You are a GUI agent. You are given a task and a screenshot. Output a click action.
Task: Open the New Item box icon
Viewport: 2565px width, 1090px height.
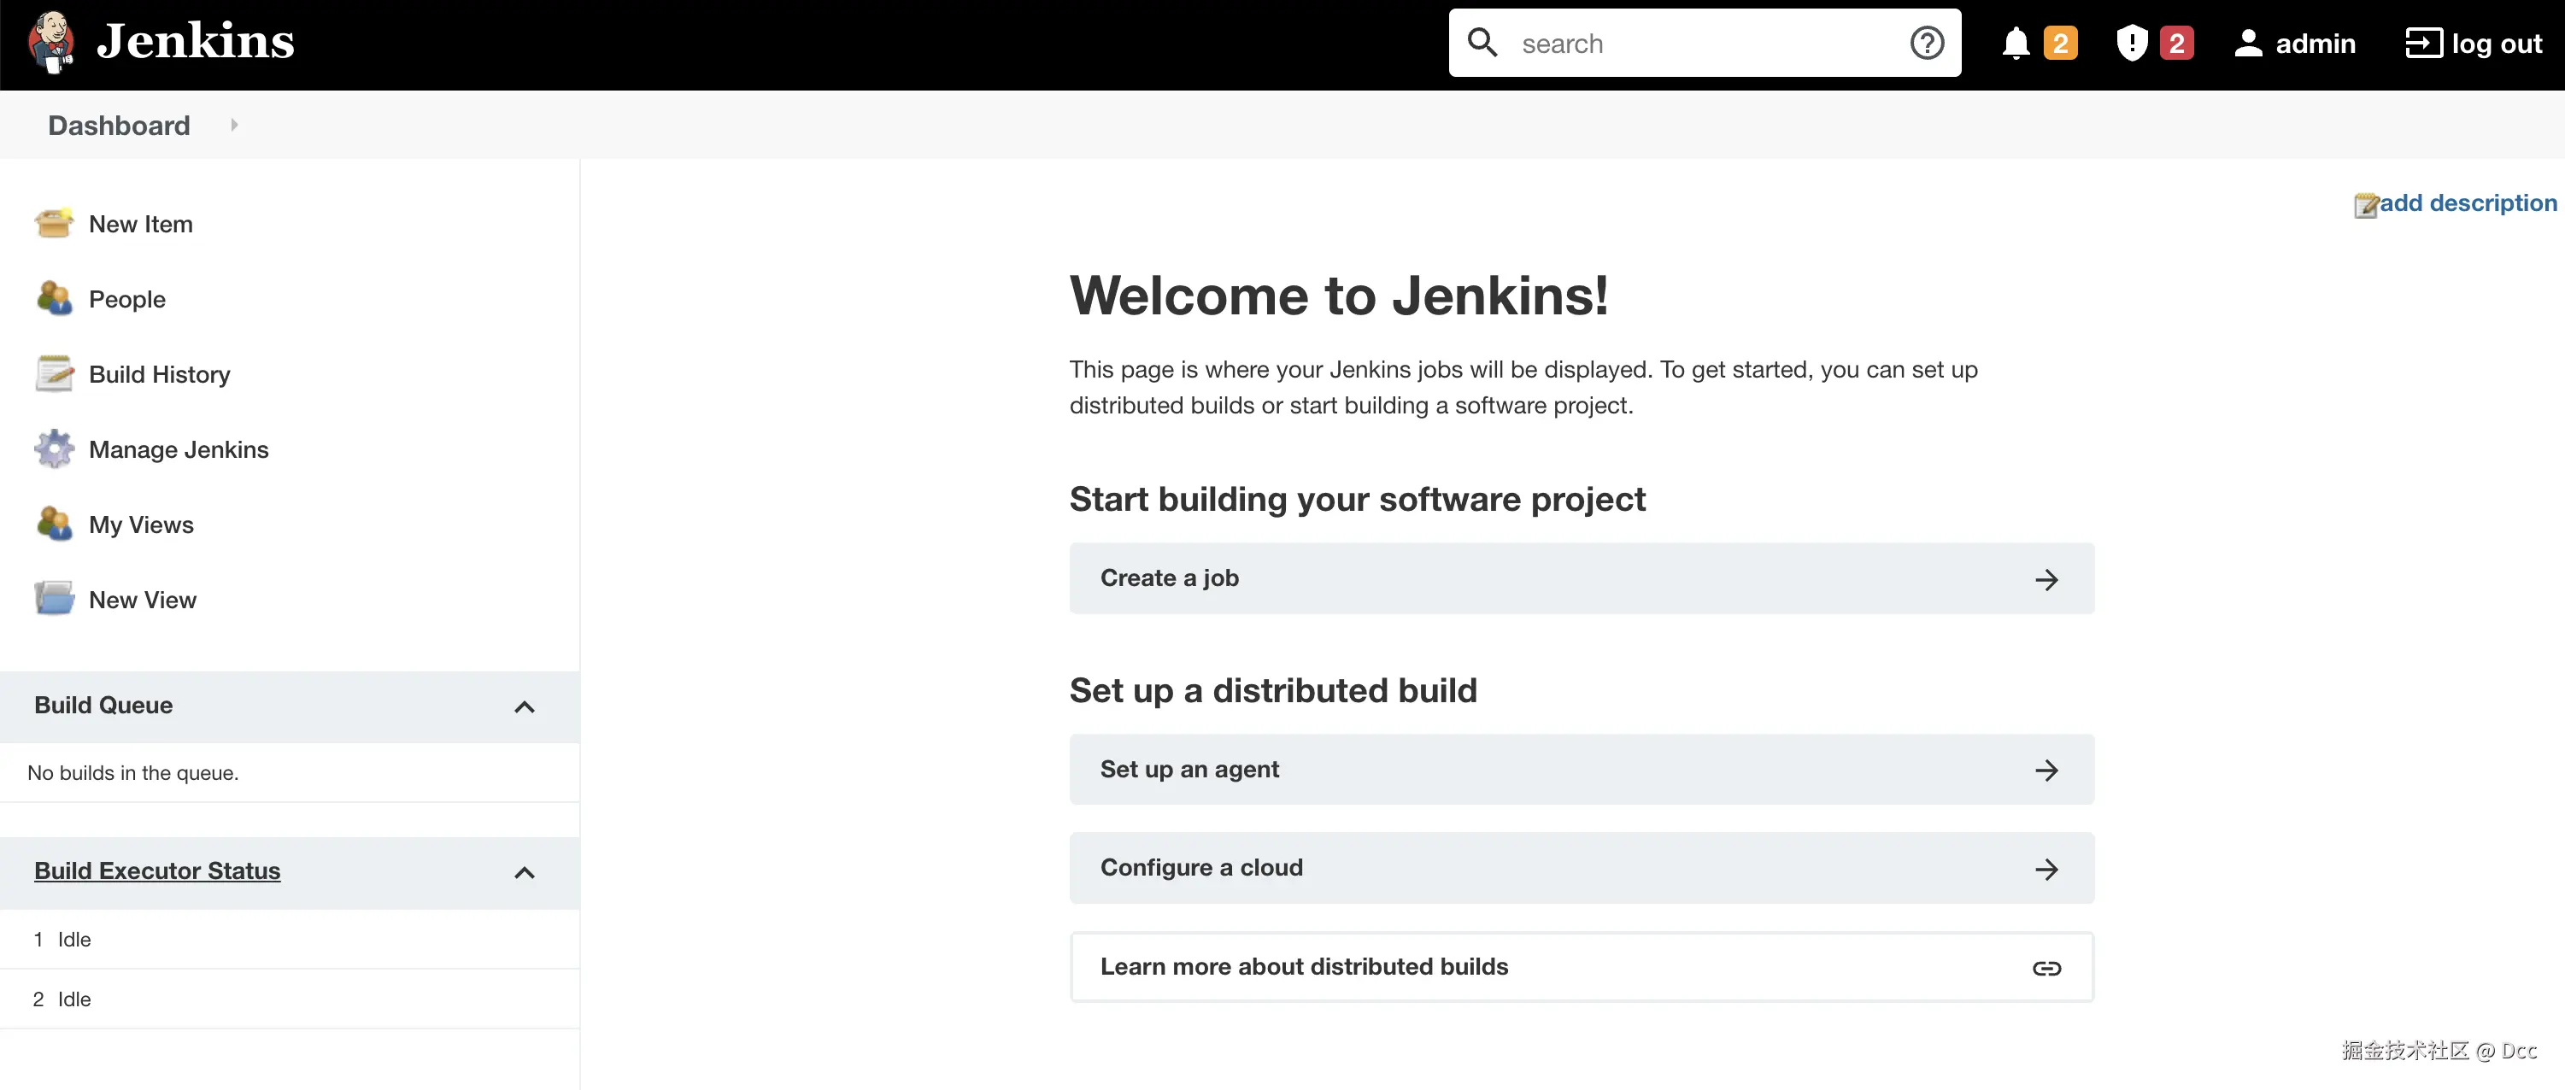coord(54,223)
